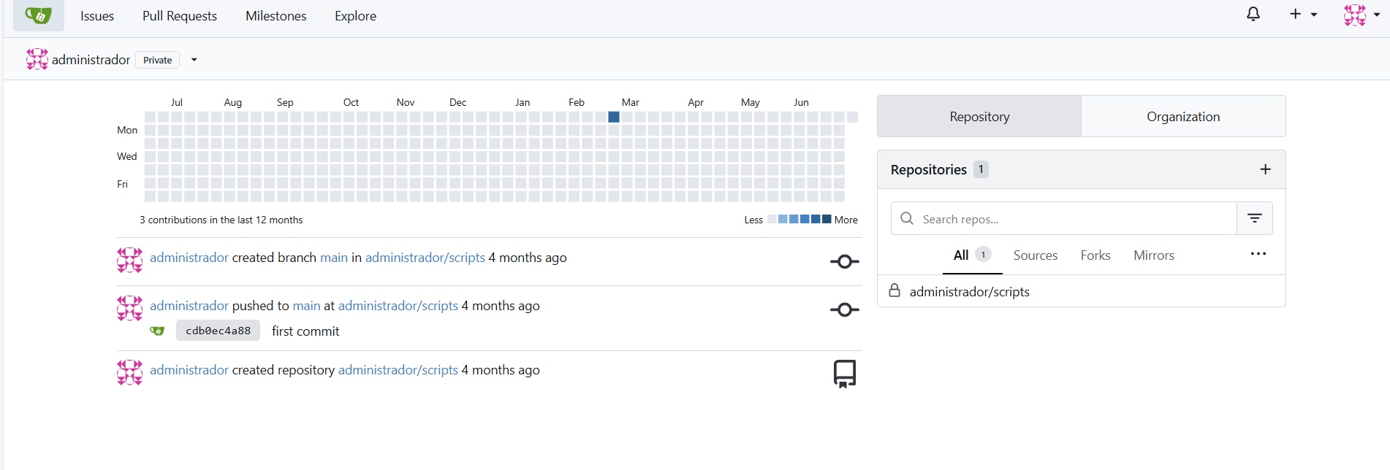This screenshot has width=1390, height=470.
Task: Expand the create new plus dropdown
Action: tap(1302, 15)
